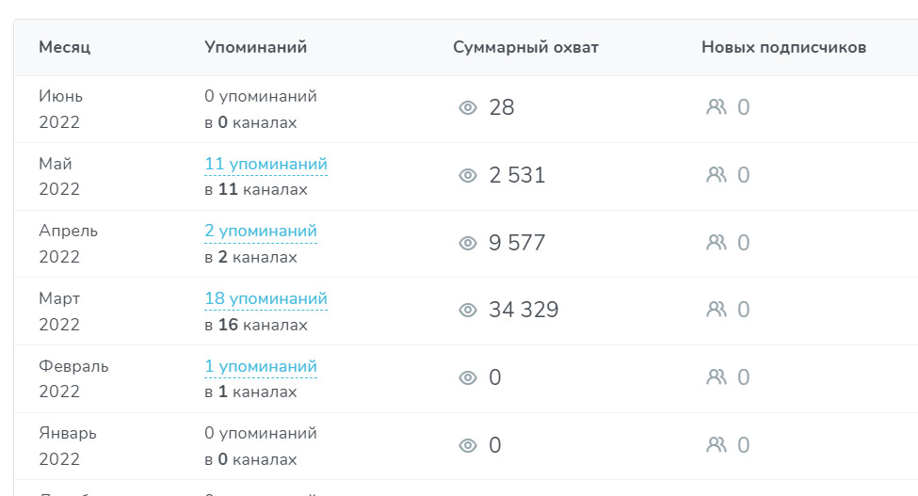Click the subscribers icon in the Май row

point(716,175)
